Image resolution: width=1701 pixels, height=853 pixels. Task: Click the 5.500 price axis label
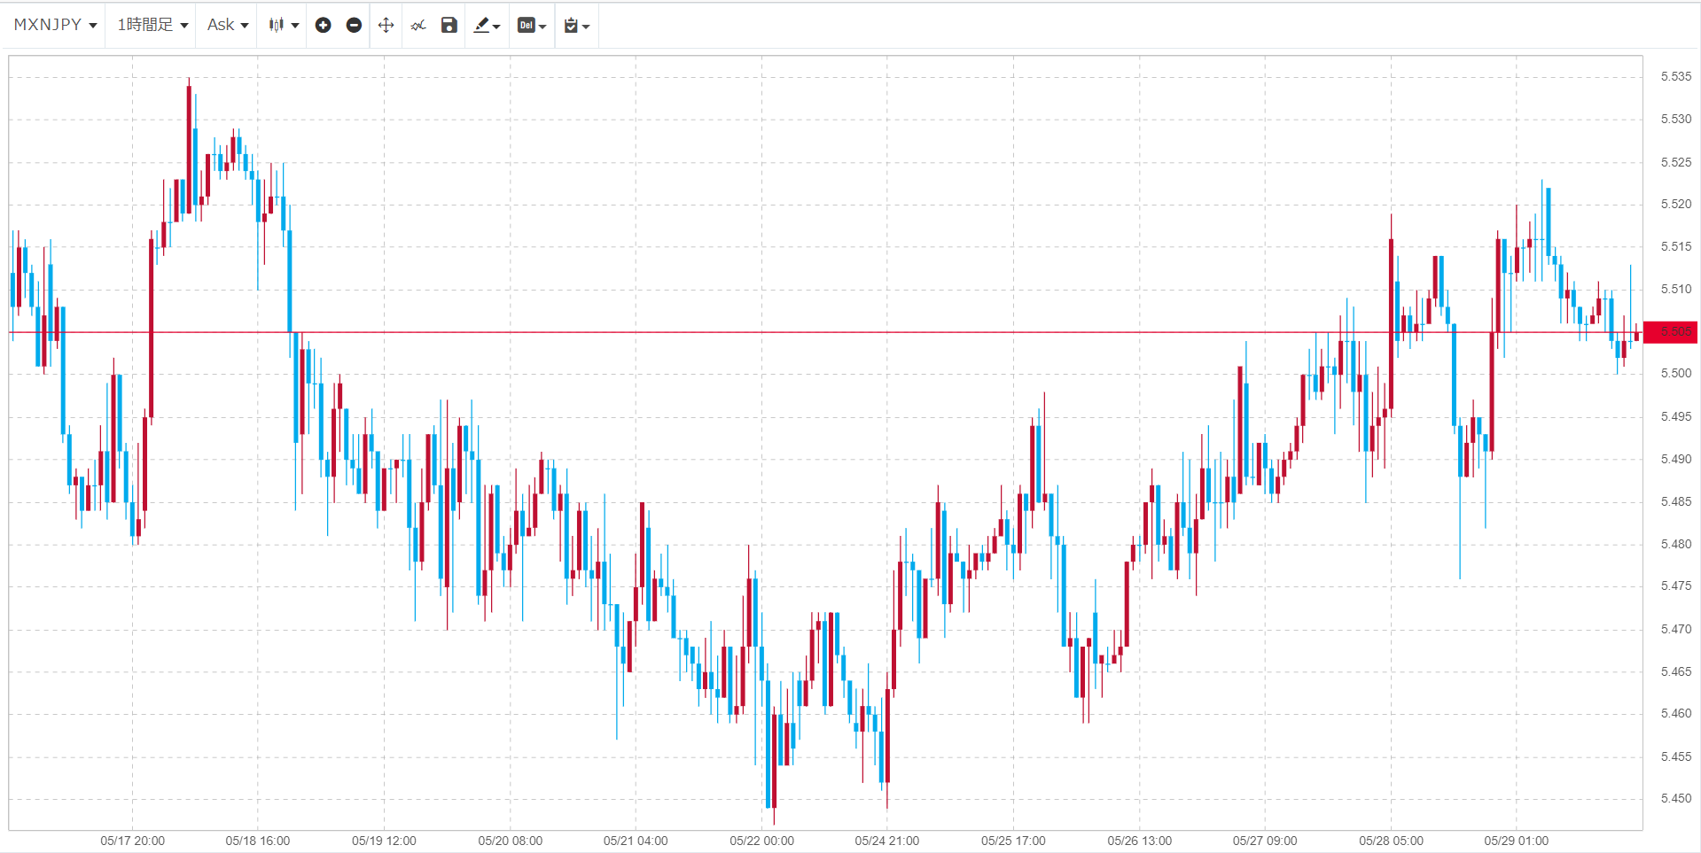coord(1675,374)
